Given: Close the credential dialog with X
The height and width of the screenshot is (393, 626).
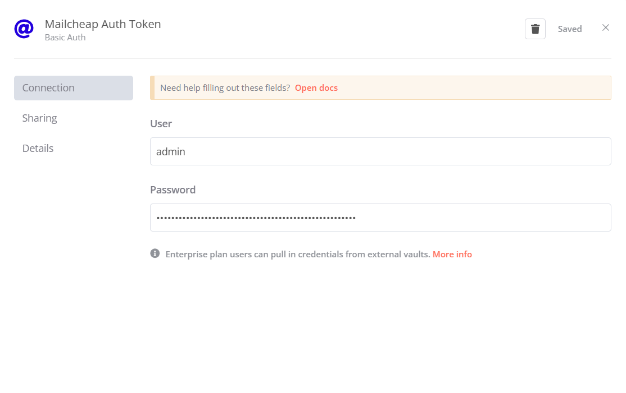Looking at the screenshot, I should tap(605, 28).
